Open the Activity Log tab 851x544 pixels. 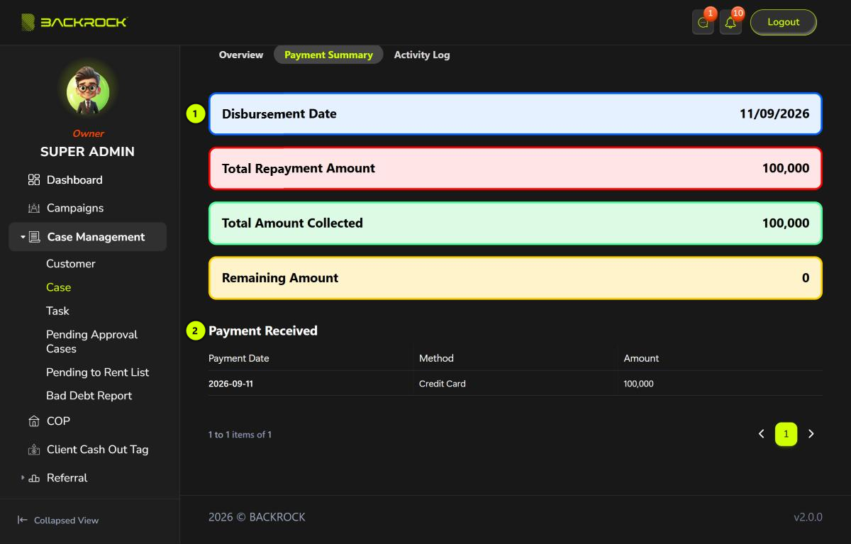pos(422,55)
